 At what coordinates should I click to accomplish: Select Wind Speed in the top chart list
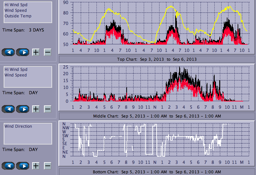pyautogui.click(x=15, y=11)
